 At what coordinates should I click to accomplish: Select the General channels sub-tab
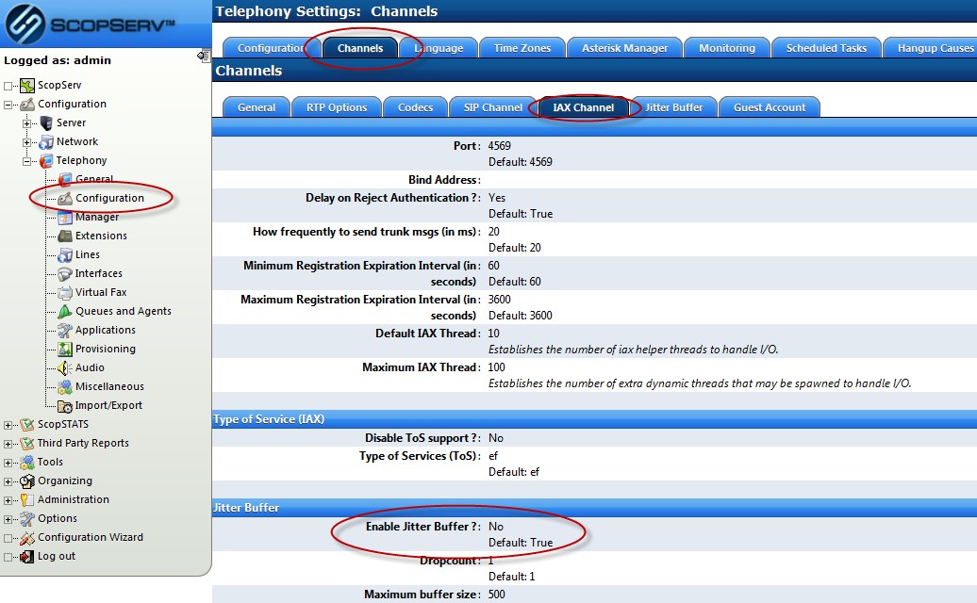[x=257, y=107]
